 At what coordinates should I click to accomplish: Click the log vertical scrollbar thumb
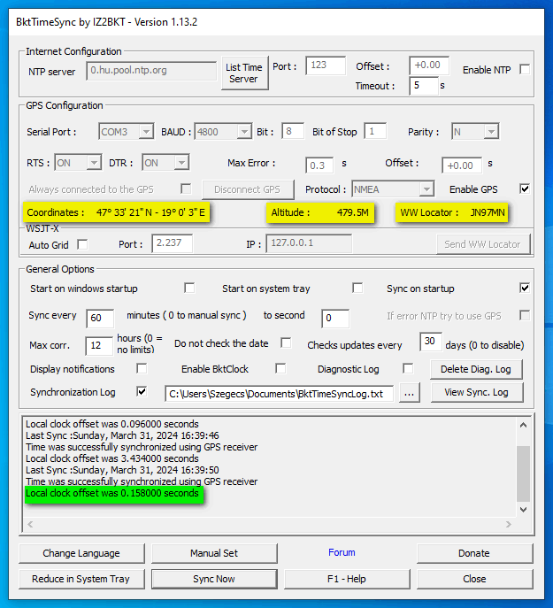click(523, 473)
